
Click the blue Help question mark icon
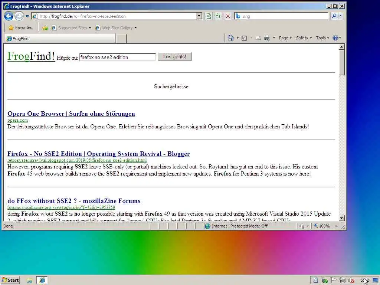click(x=335, y=38)
